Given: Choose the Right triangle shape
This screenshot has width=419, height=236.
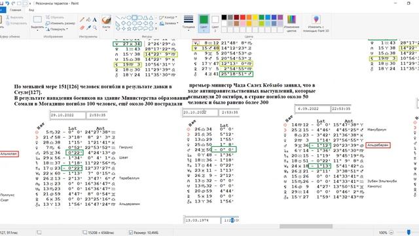Looking at the screenshot, I should (118, 24).
